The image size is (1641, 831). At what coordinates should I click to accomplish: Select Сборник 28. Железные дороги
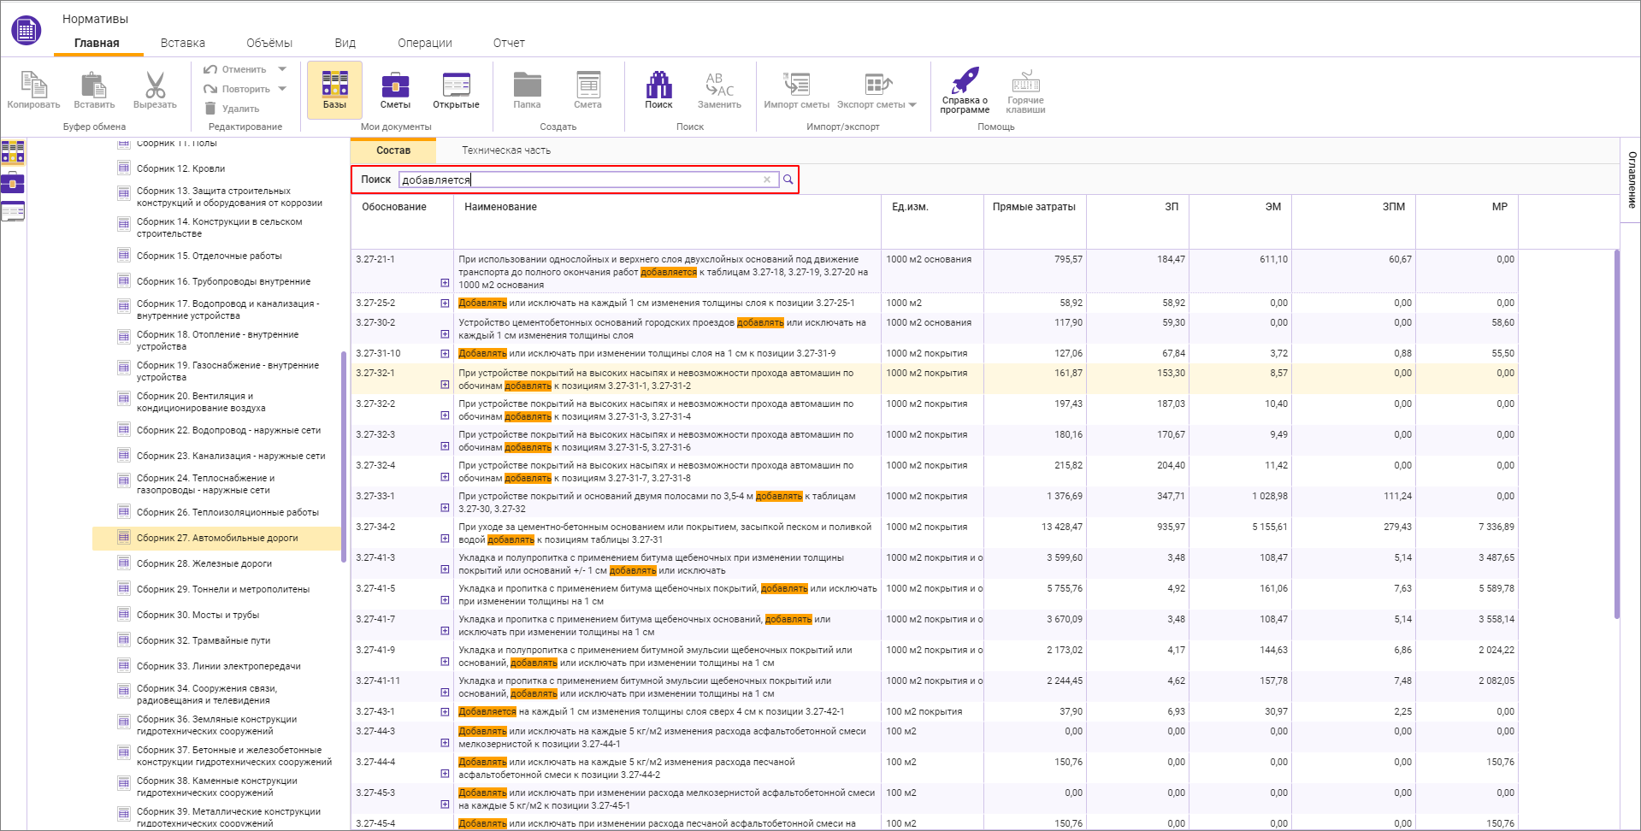pos(204,563)
